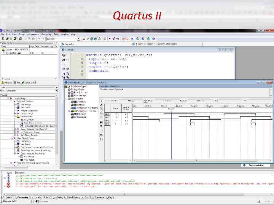Viewport: 274px width, 205px height.
Task: Start compilation with the play arrow toolbar icon
Action: point(110,39)
